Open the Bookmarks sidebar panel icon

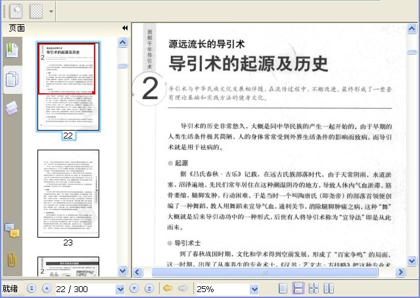12,50
